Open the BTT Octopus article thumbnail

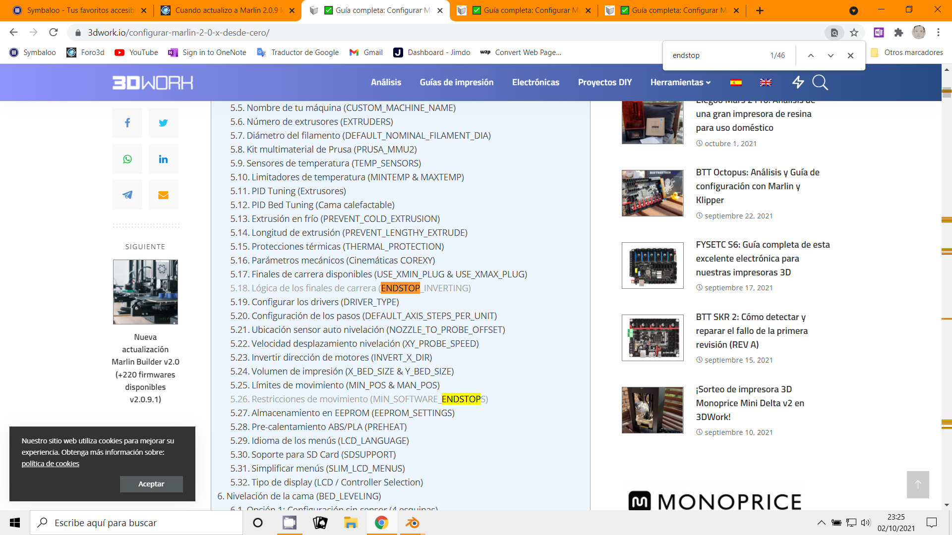pos(653,193)
